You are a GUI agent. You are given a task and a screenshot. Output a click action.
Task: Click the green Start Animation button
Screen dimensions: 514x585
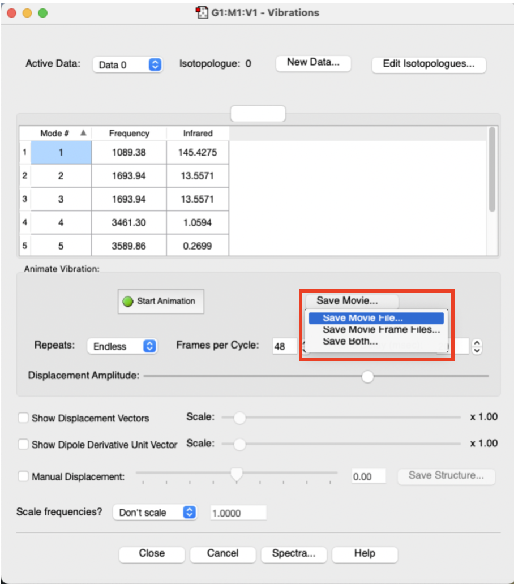pyautogui.click(x=160, y=302)
